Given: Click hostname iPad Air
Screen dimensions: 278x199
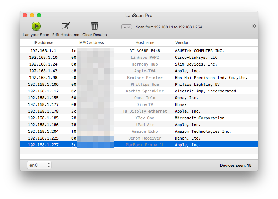Looking at the screenshot, I should coord(145,125).
